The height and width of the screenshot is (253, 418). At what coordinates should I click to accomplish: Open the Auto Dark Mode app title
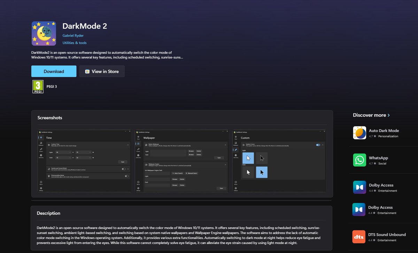(384, 131)
